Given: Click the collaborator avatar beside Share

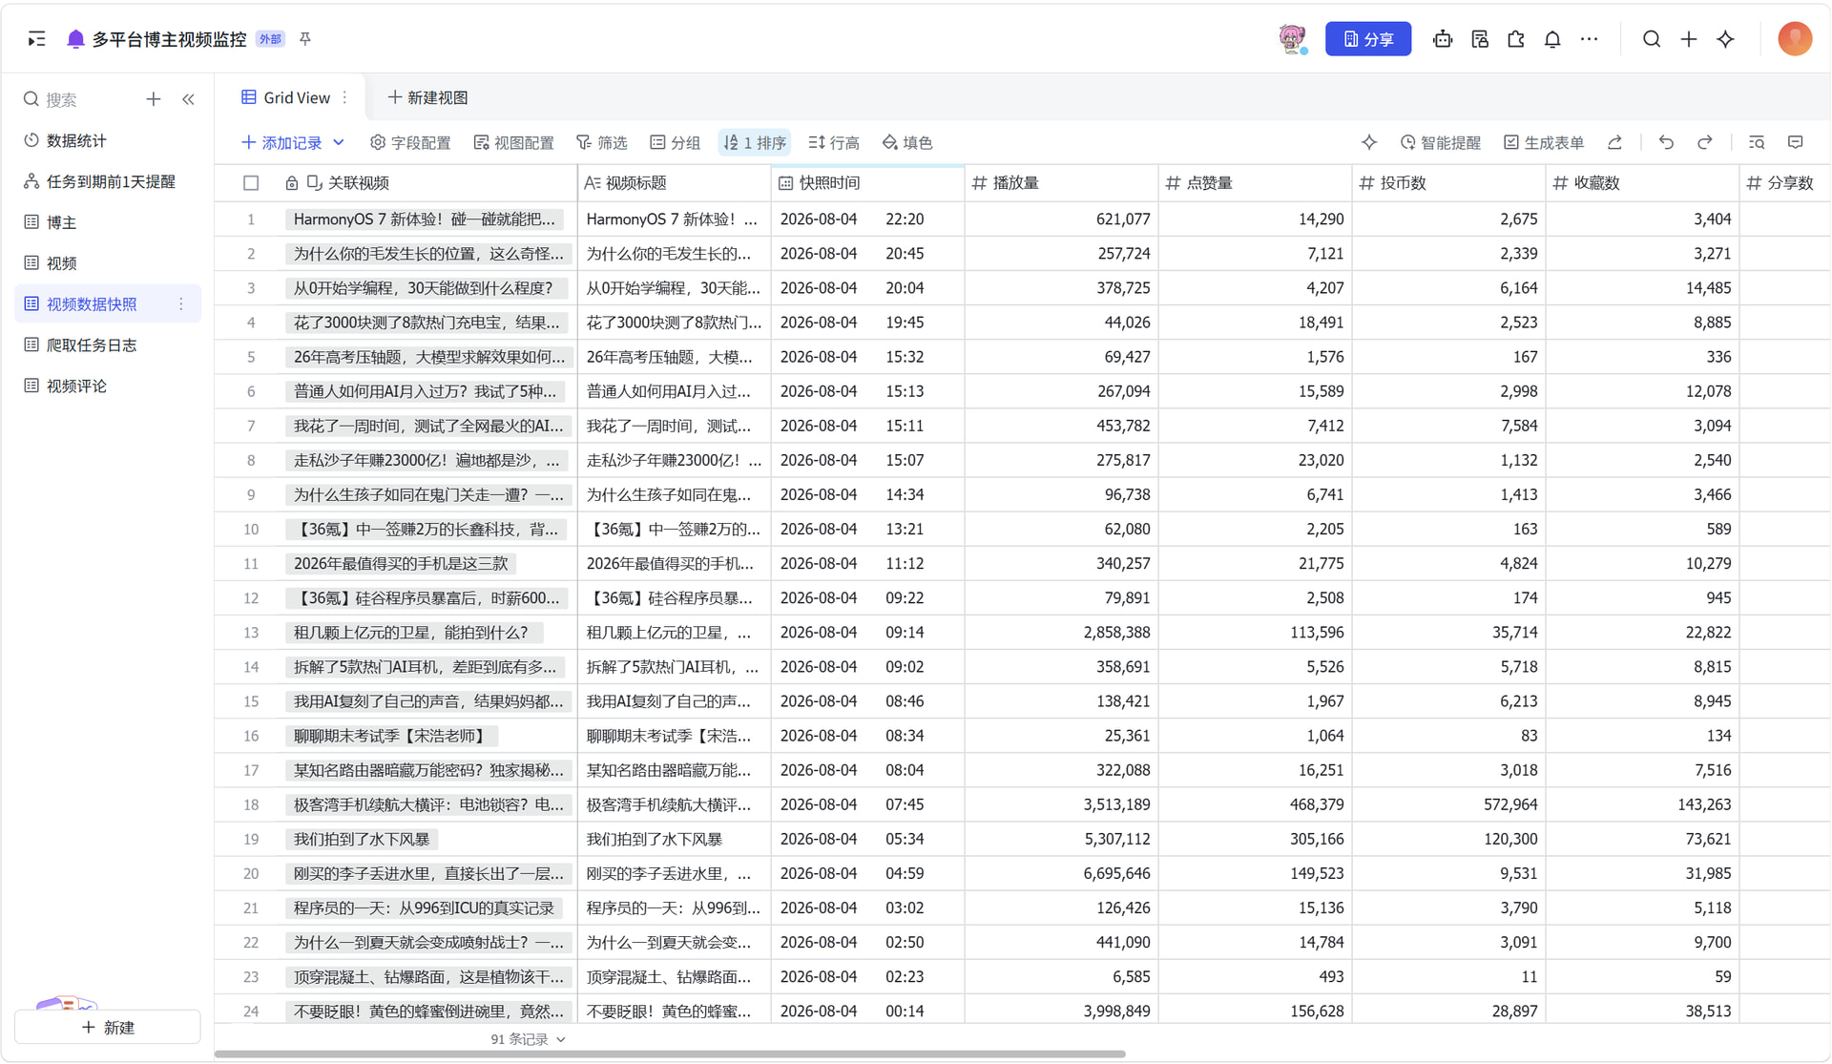Looking at the screenshot, I should pyautogui.click(x=1293, y=39).
